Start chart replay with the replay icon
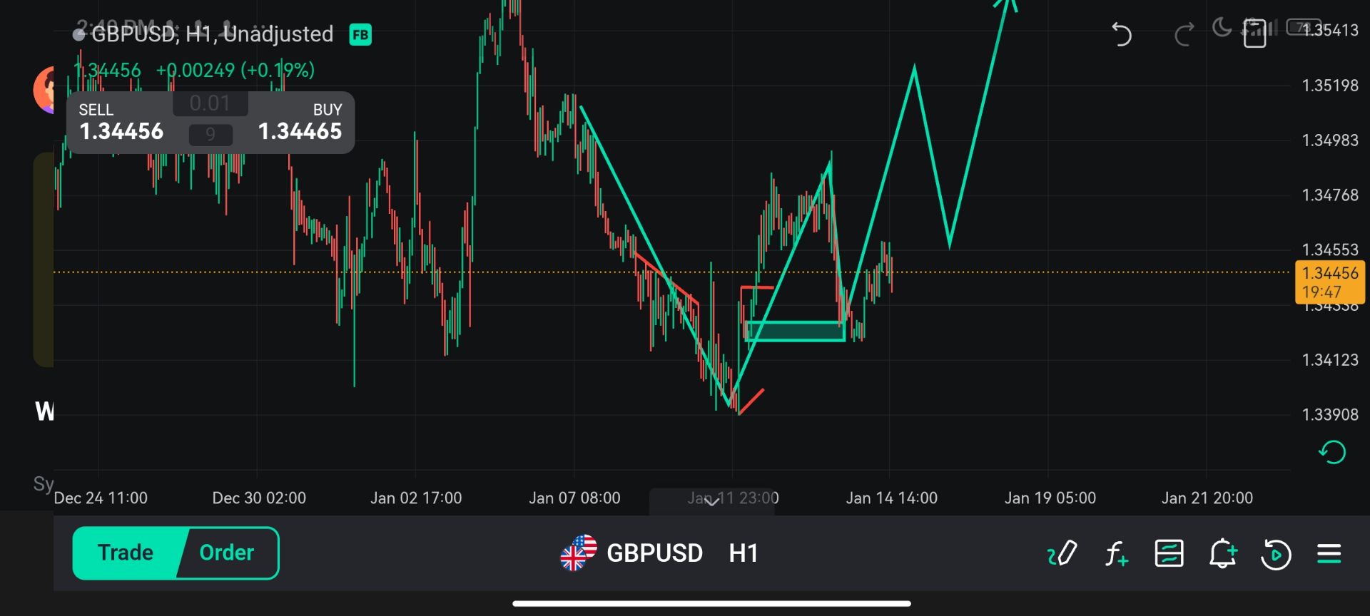The height and width of the screenshot is (616, 1370). tap(1276, 554)
